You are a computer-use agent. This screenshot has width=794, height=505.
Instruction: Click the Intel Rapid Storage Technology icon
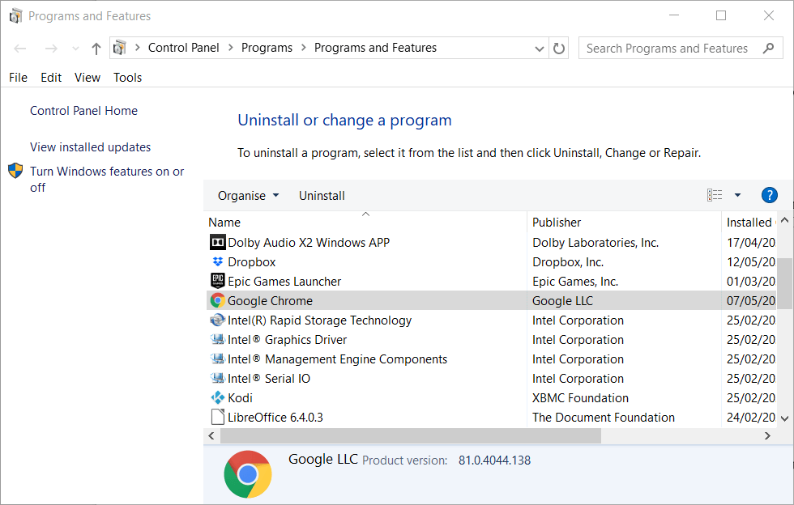[218, 320]
